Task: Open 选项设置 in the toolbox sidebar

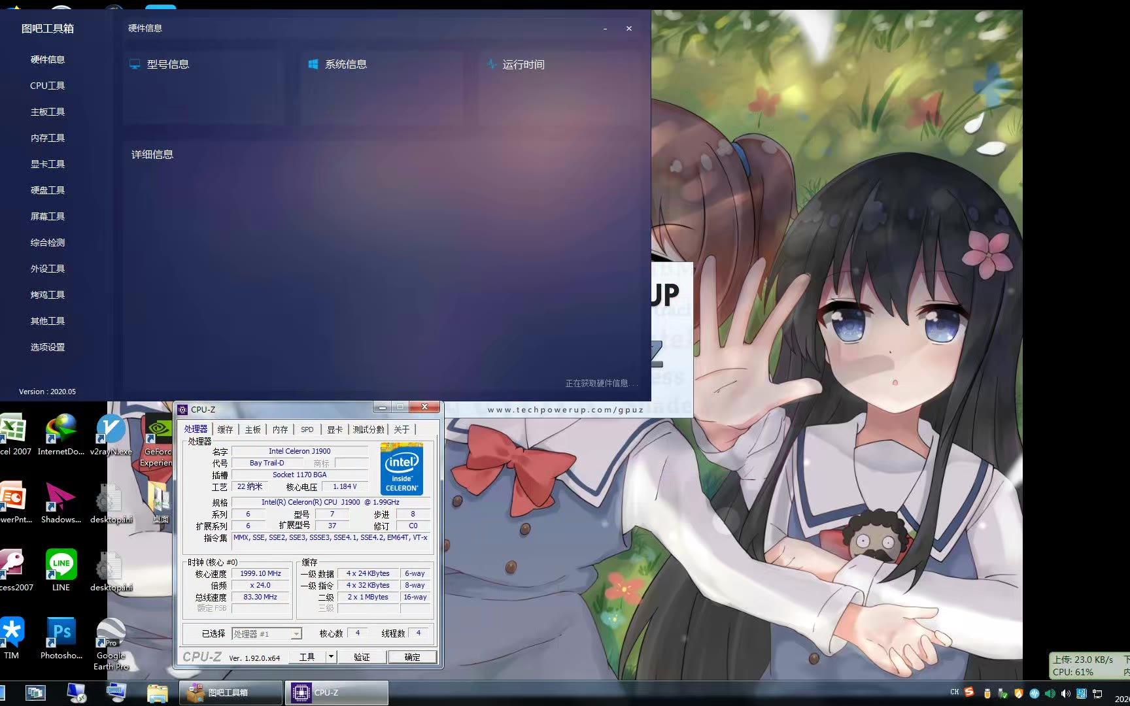Action: [x=48, y=347]
